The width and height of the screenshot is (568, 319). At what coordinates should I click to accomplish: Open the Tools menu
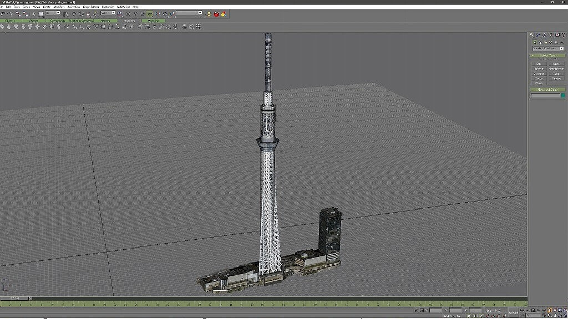[x=16, y=7]
